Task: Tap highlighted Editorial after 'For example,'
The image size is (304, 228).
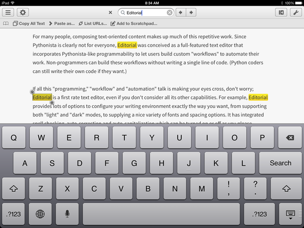Action: 258,97
